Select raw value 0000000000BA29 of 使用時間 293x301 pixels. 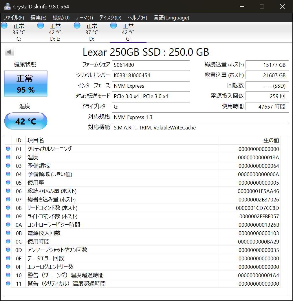(x=258, y=242)
